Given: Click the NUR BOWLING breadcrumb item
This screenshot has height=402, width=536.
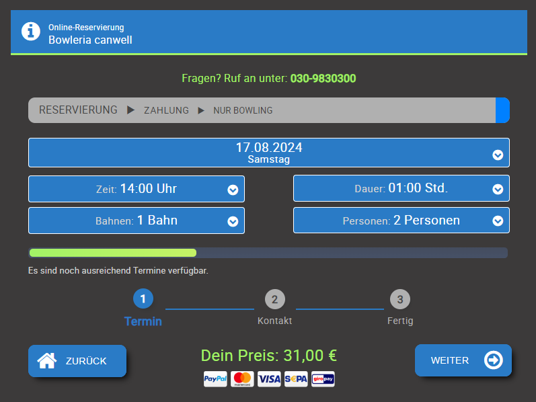Looking at the screenshot, I should 243,110.
